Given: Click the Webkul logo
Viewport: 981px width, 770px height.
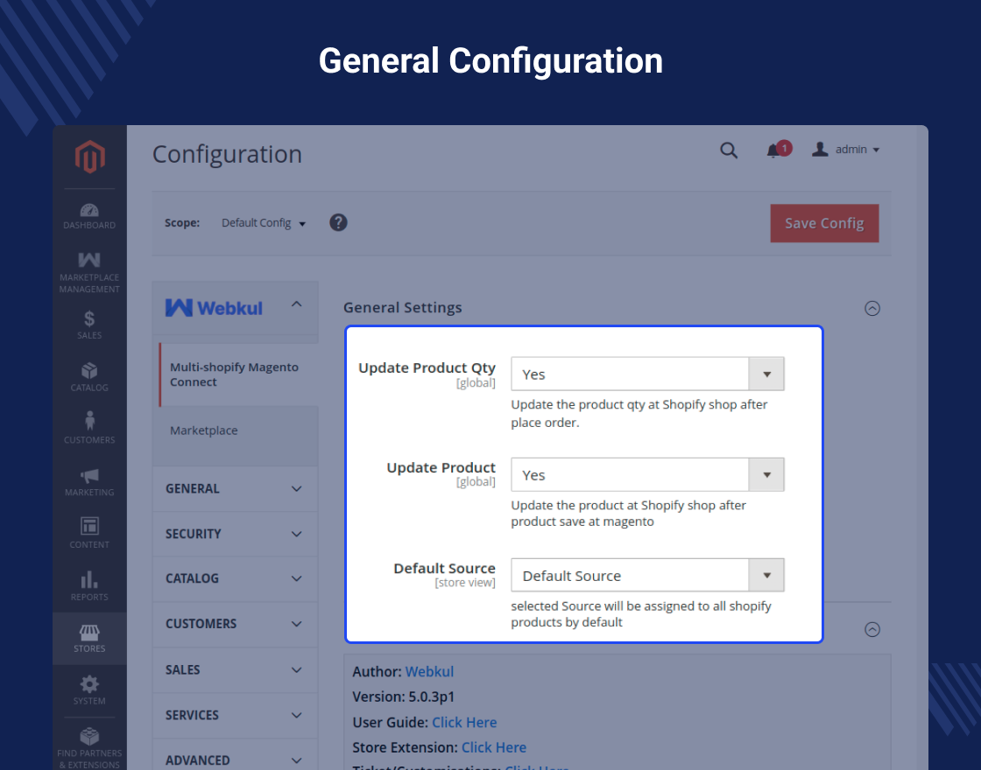Looking at the screenshot, I should pos(214,307).
